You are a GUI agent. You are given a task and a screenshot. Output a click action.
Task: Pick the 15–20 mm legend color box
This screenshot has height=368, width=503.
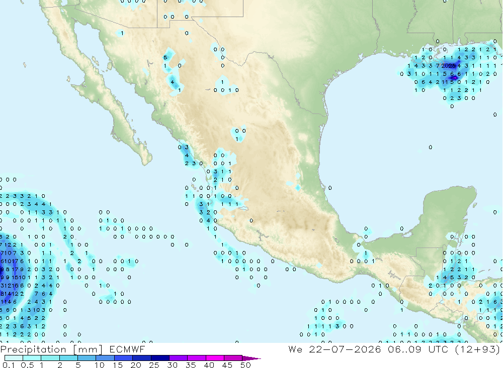(x=124, y=358)
